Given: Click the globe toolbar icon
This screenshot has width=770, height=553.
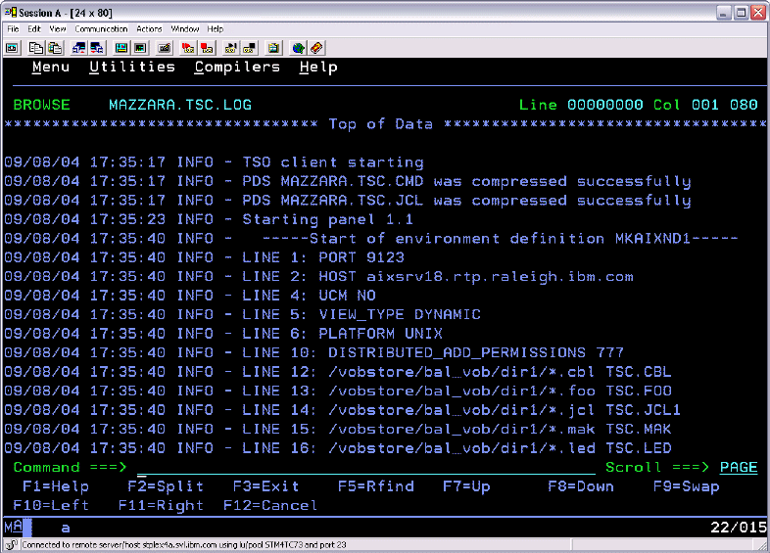Looking at the screenshot, I should coord(298,48).
